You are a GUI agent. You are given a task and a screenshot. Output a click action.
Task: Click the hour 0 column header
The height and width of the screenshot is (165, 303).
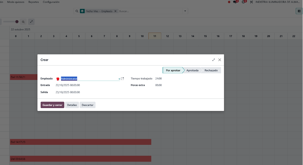click(16, 36)
